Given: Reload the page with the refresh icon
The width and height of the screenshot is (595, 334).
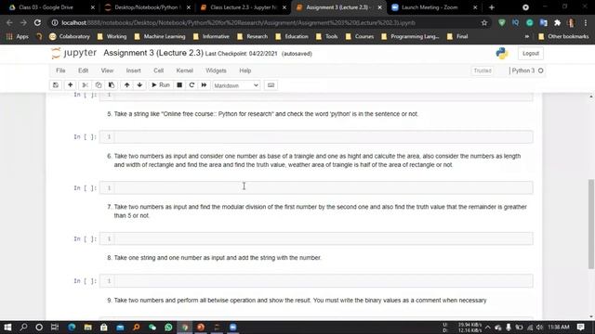Looking at the screenshot, I should [x=37, y=22].
